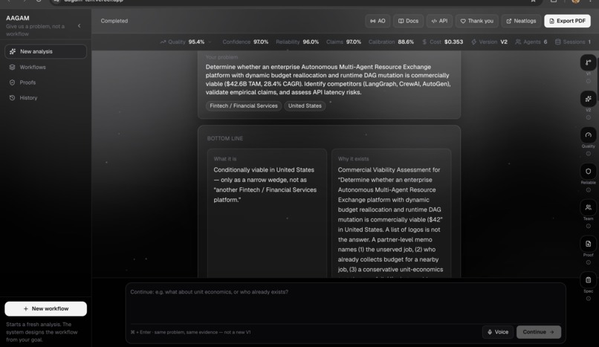Click the Agents 6 indicator
Screen dimensions: 599x347
pos(531,42)
